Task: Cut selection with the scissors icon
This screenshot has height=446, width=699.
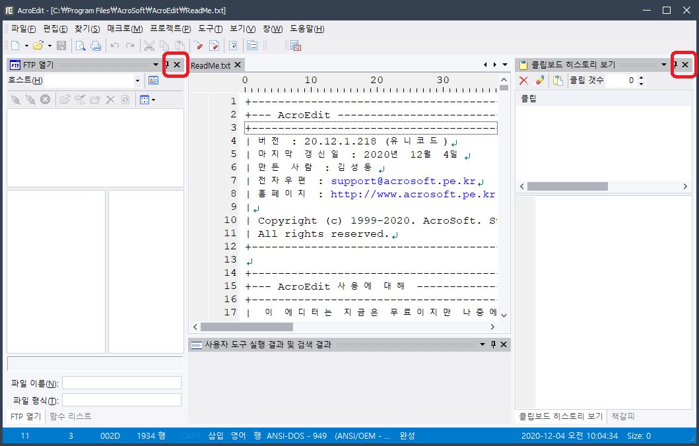Action: tap(149, 46)
